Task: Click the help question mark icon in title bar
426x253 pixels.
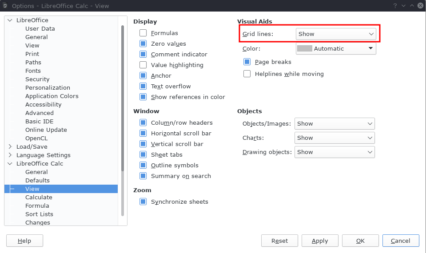Action: coord(395,6)
